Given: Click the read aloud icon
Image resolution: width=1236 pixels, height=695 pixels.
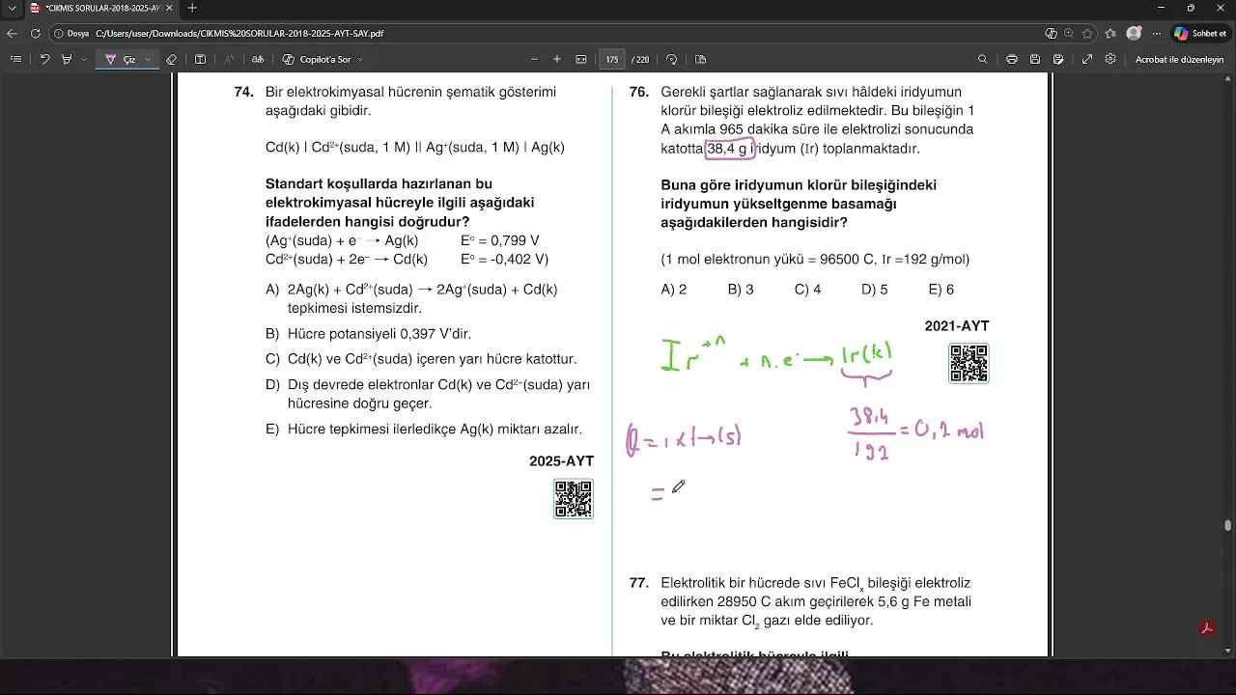Looking at the screenshot, I should click(x=229, y=59).
